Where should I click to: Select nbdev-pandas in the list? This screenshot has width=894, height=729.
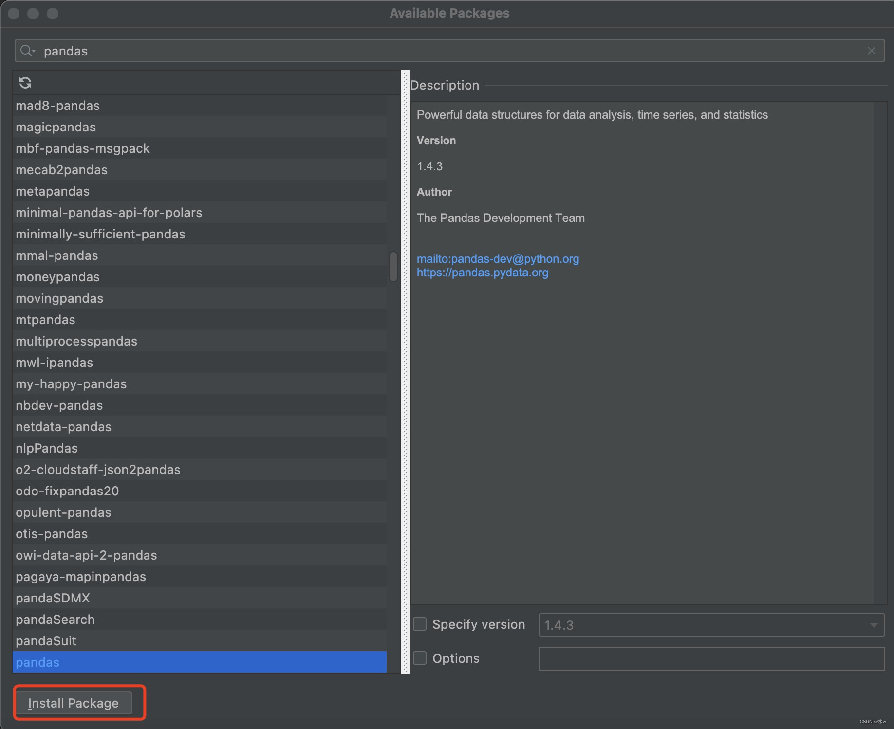pos(200,405)
